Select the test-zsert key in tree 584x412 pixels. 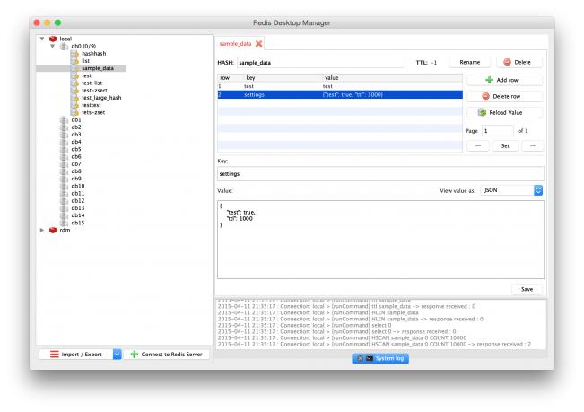coord(94,91)
